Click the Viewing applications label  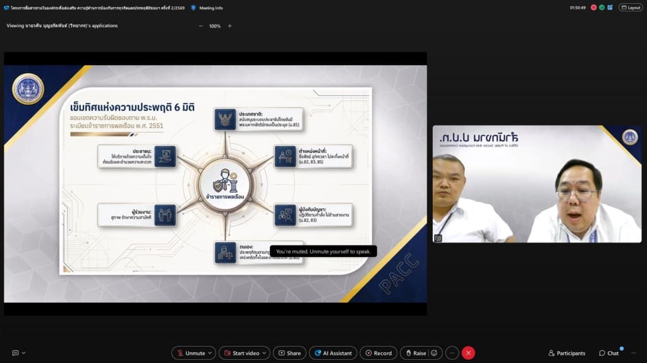coord(62,26)
